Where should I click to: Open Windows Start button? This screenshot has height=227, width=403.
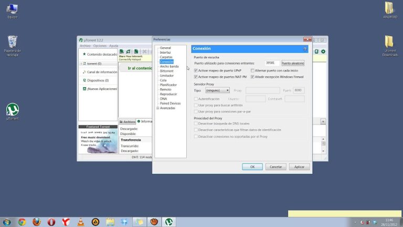pos(7,222)
